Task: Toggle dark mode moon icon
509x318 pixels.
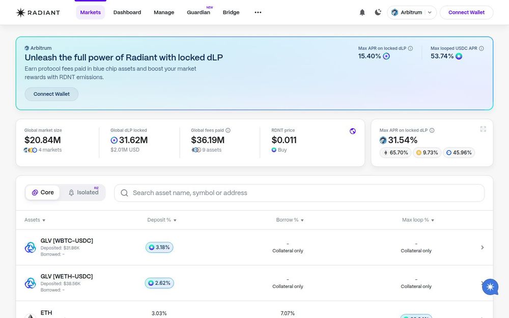Action: (378, 12)
